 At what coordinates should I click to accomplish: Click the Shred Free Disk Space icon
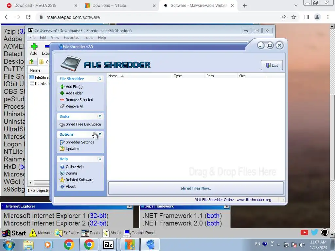(x=62, y=125)
